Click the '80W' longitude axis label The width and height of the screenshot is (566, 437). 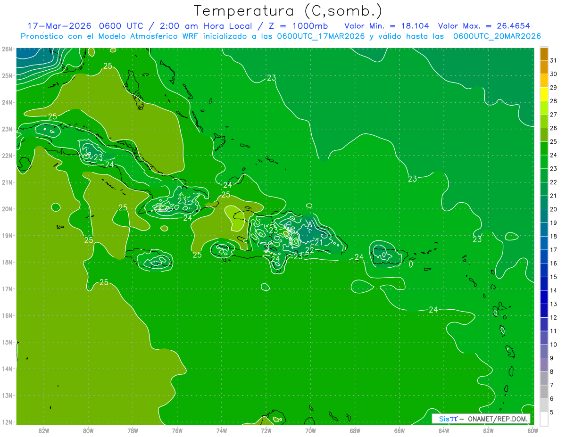[x=88, y=430]
